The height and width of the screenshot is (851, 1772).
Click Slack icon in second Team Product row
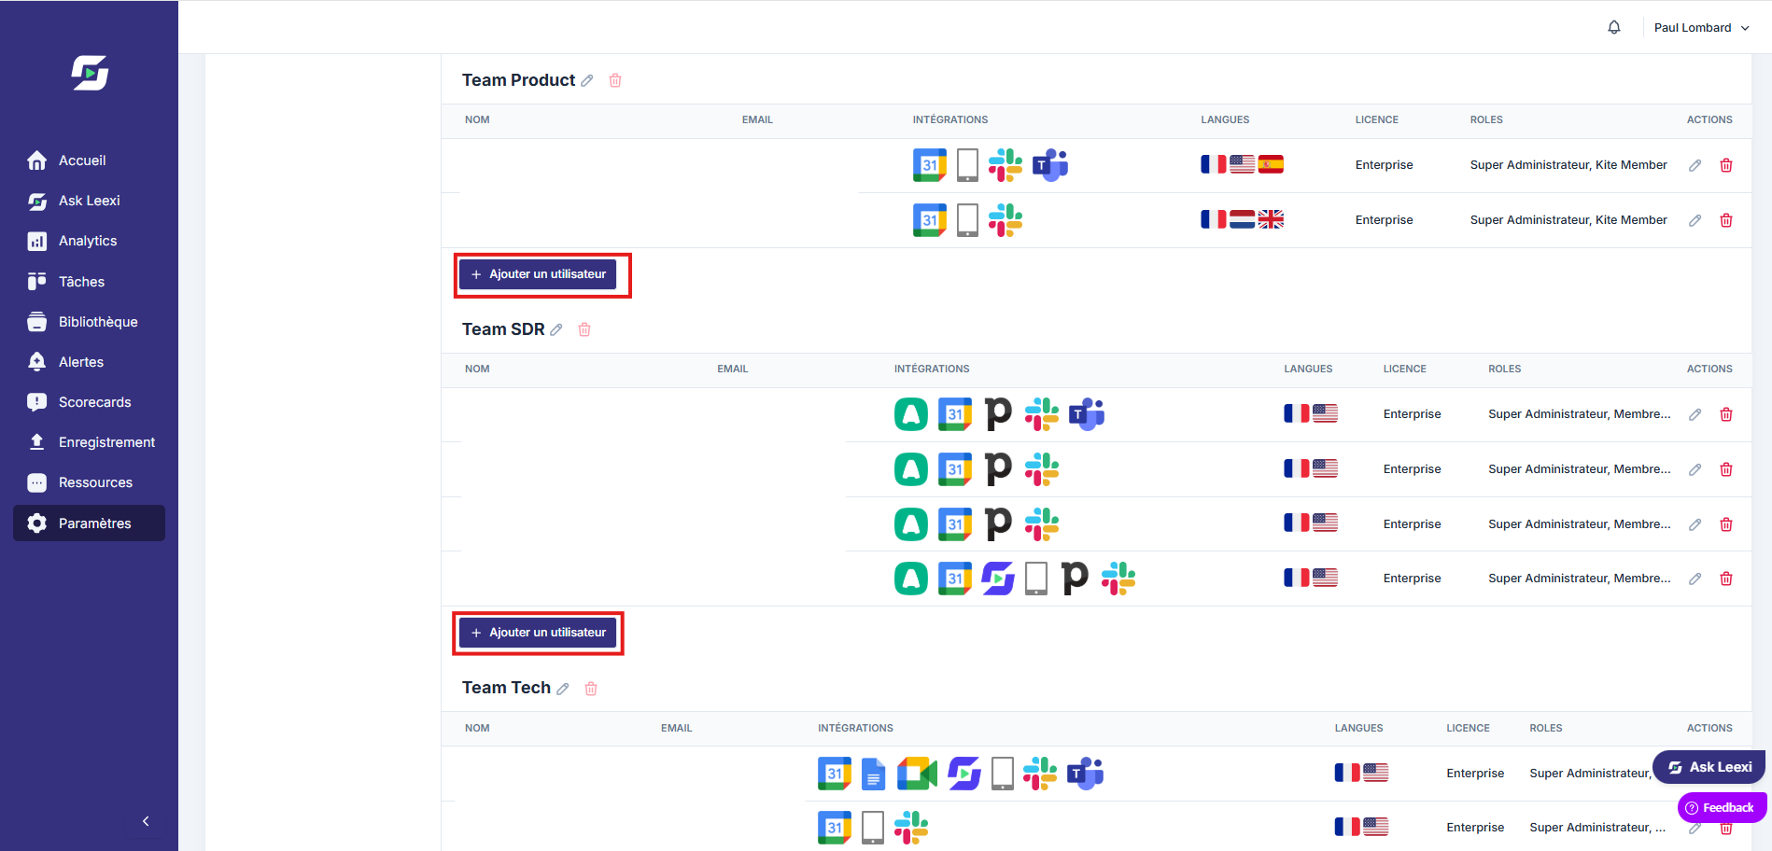tap(1006, 220)
